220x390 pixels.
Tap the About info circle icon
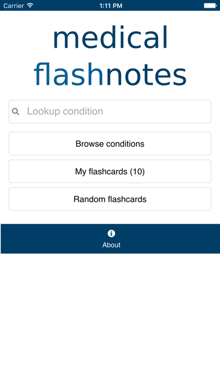pyautogui.click(x=111, y=233)
